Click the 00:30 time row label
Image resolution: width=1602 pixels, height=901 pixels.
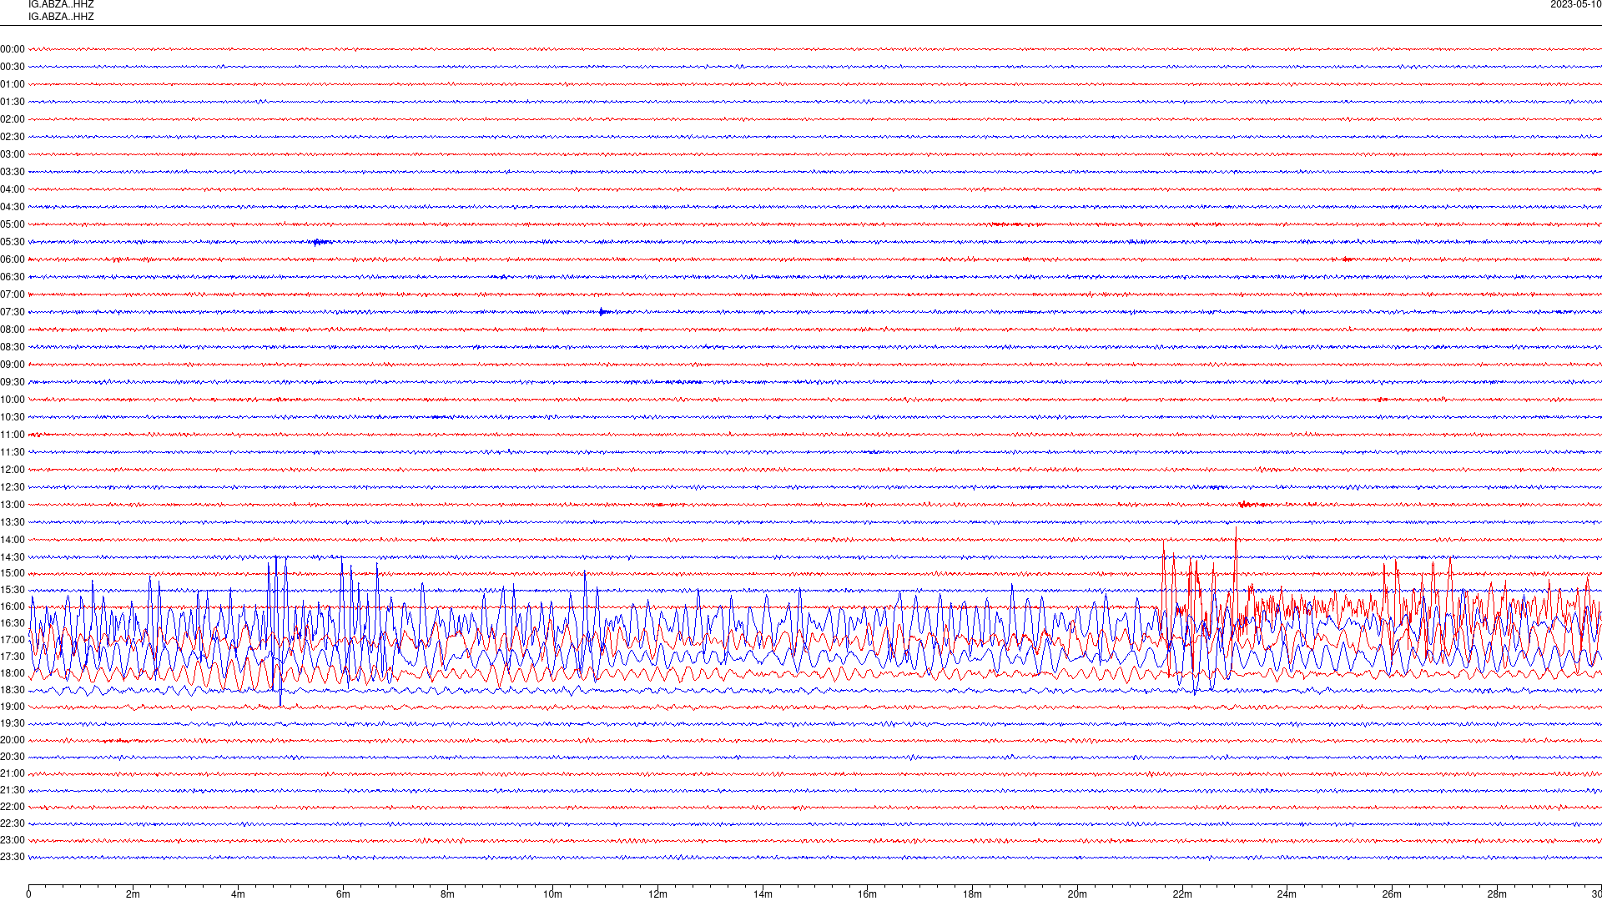[x=13, y=67]
